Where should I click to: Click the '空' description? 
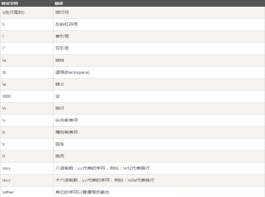(x=58, y=96)
